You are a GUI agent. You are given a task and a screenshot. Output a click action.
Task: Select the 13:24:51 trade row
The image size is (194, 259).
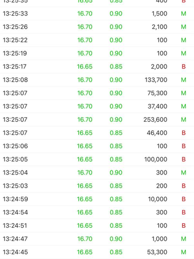click(97, 225)
